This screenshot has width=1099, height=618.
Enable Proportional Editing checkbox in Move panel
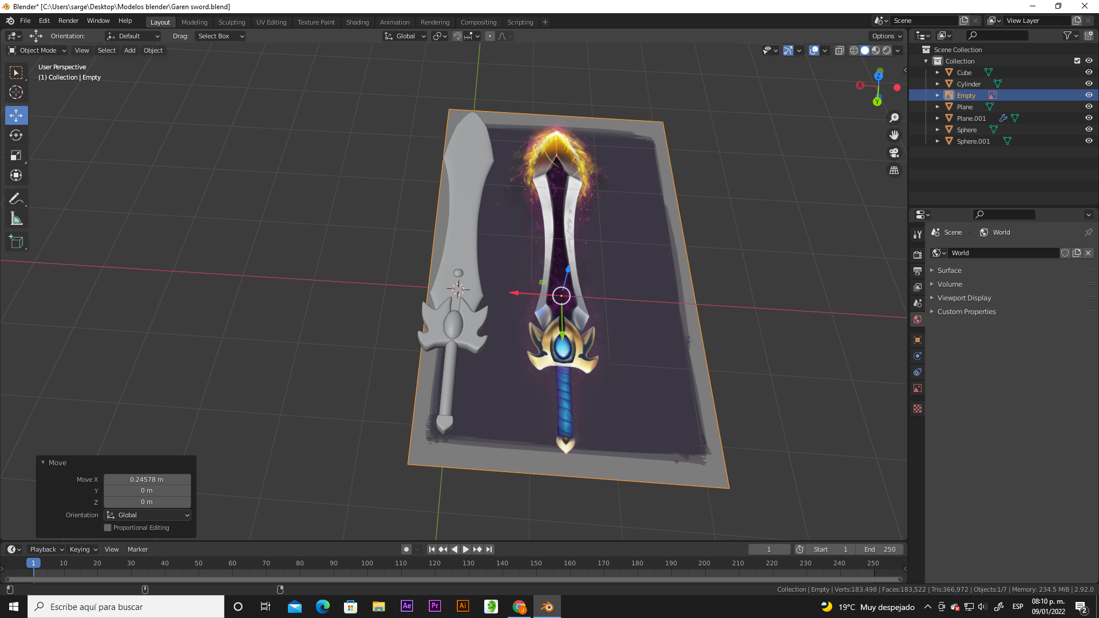108,528
